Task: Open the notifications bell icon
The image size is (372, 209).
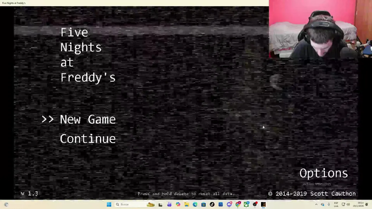Action: point(367,204)
